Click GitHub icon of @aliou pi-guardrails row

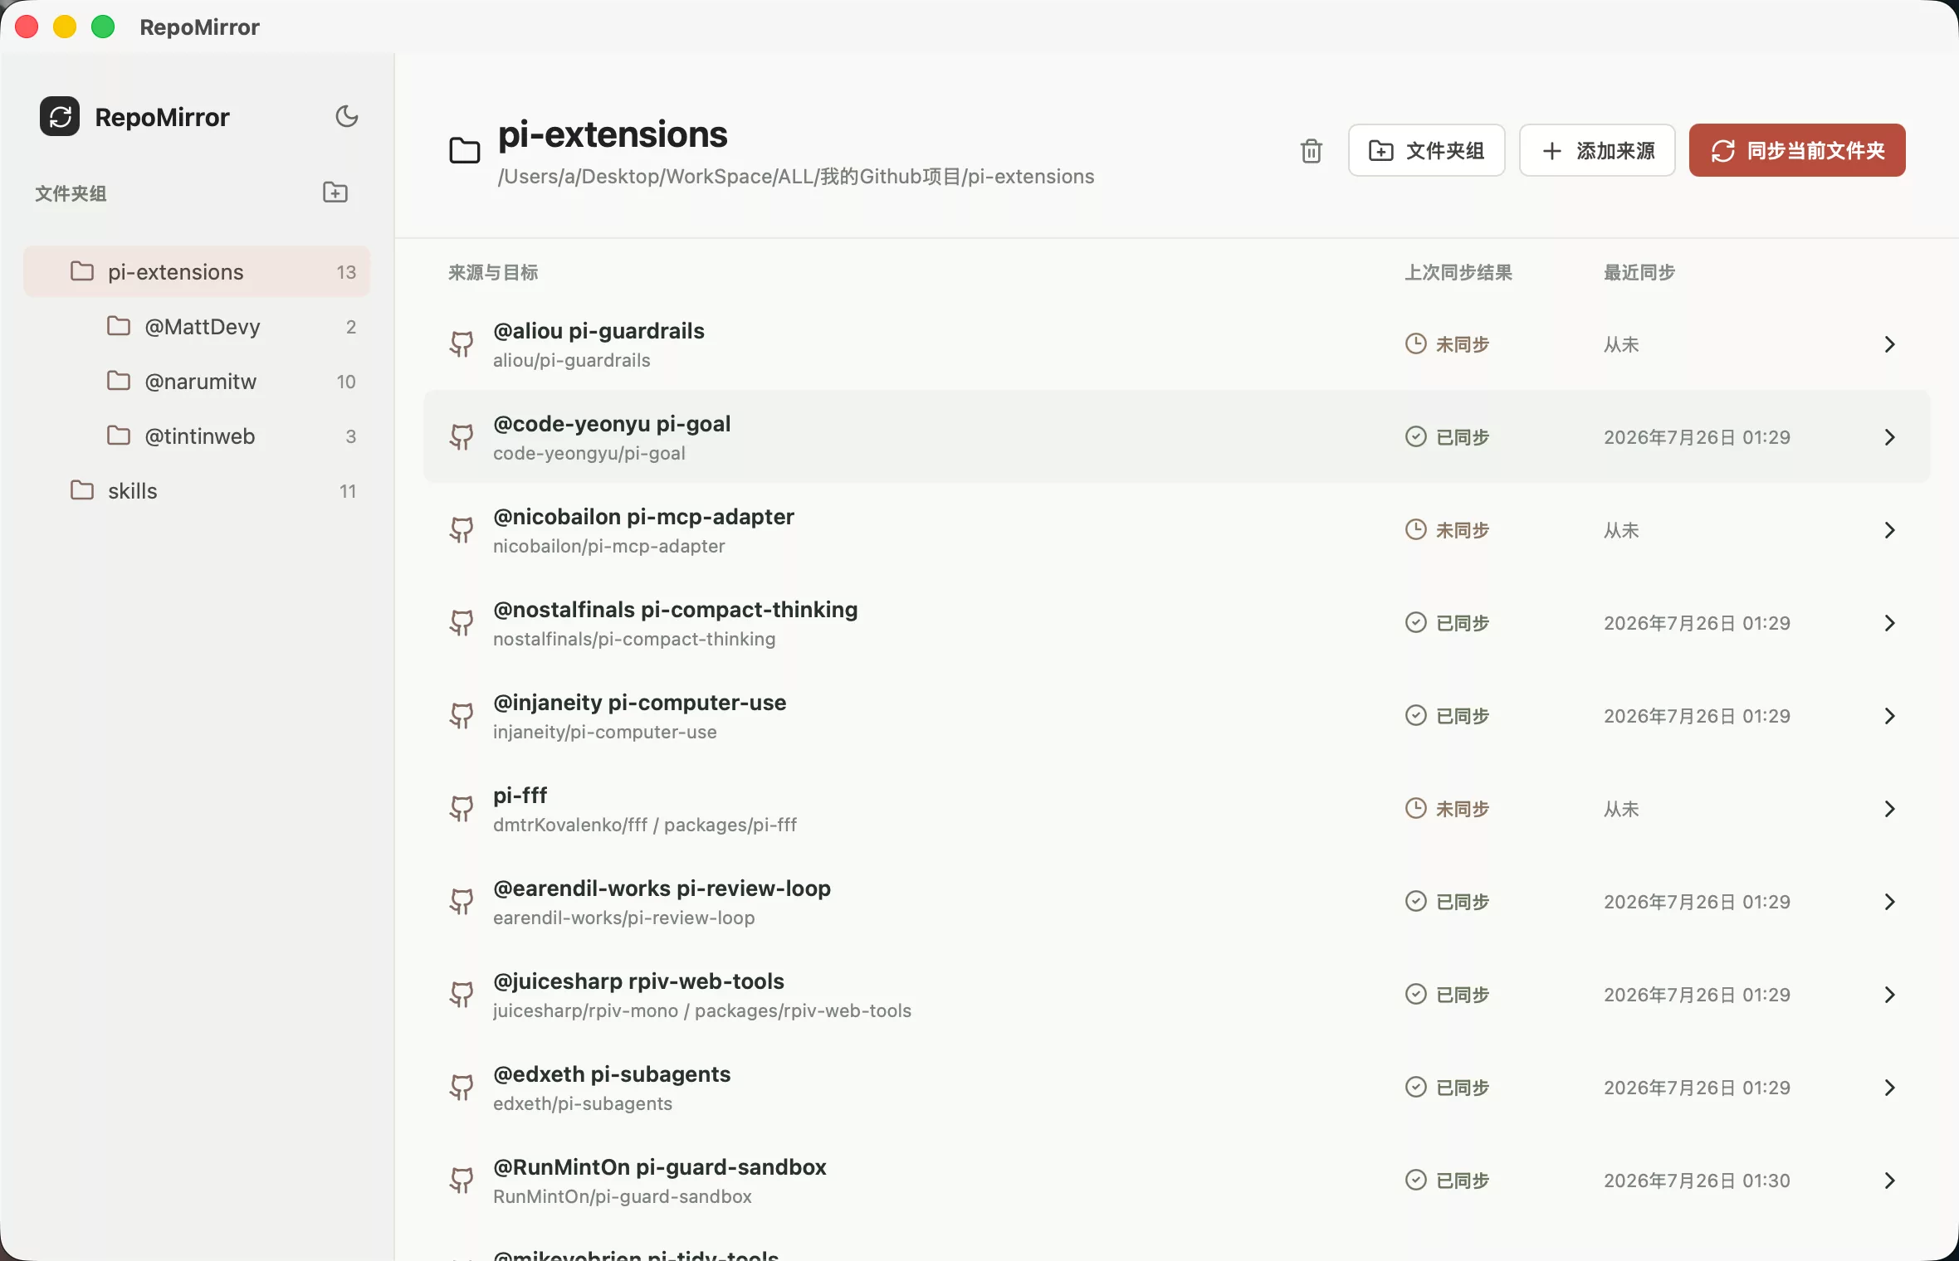(x=462, y=343)
